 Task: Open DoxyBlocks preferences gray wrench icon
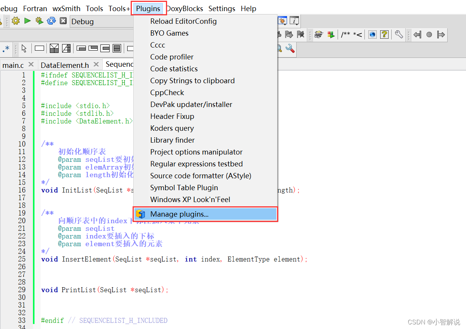[x=399, y=35]
